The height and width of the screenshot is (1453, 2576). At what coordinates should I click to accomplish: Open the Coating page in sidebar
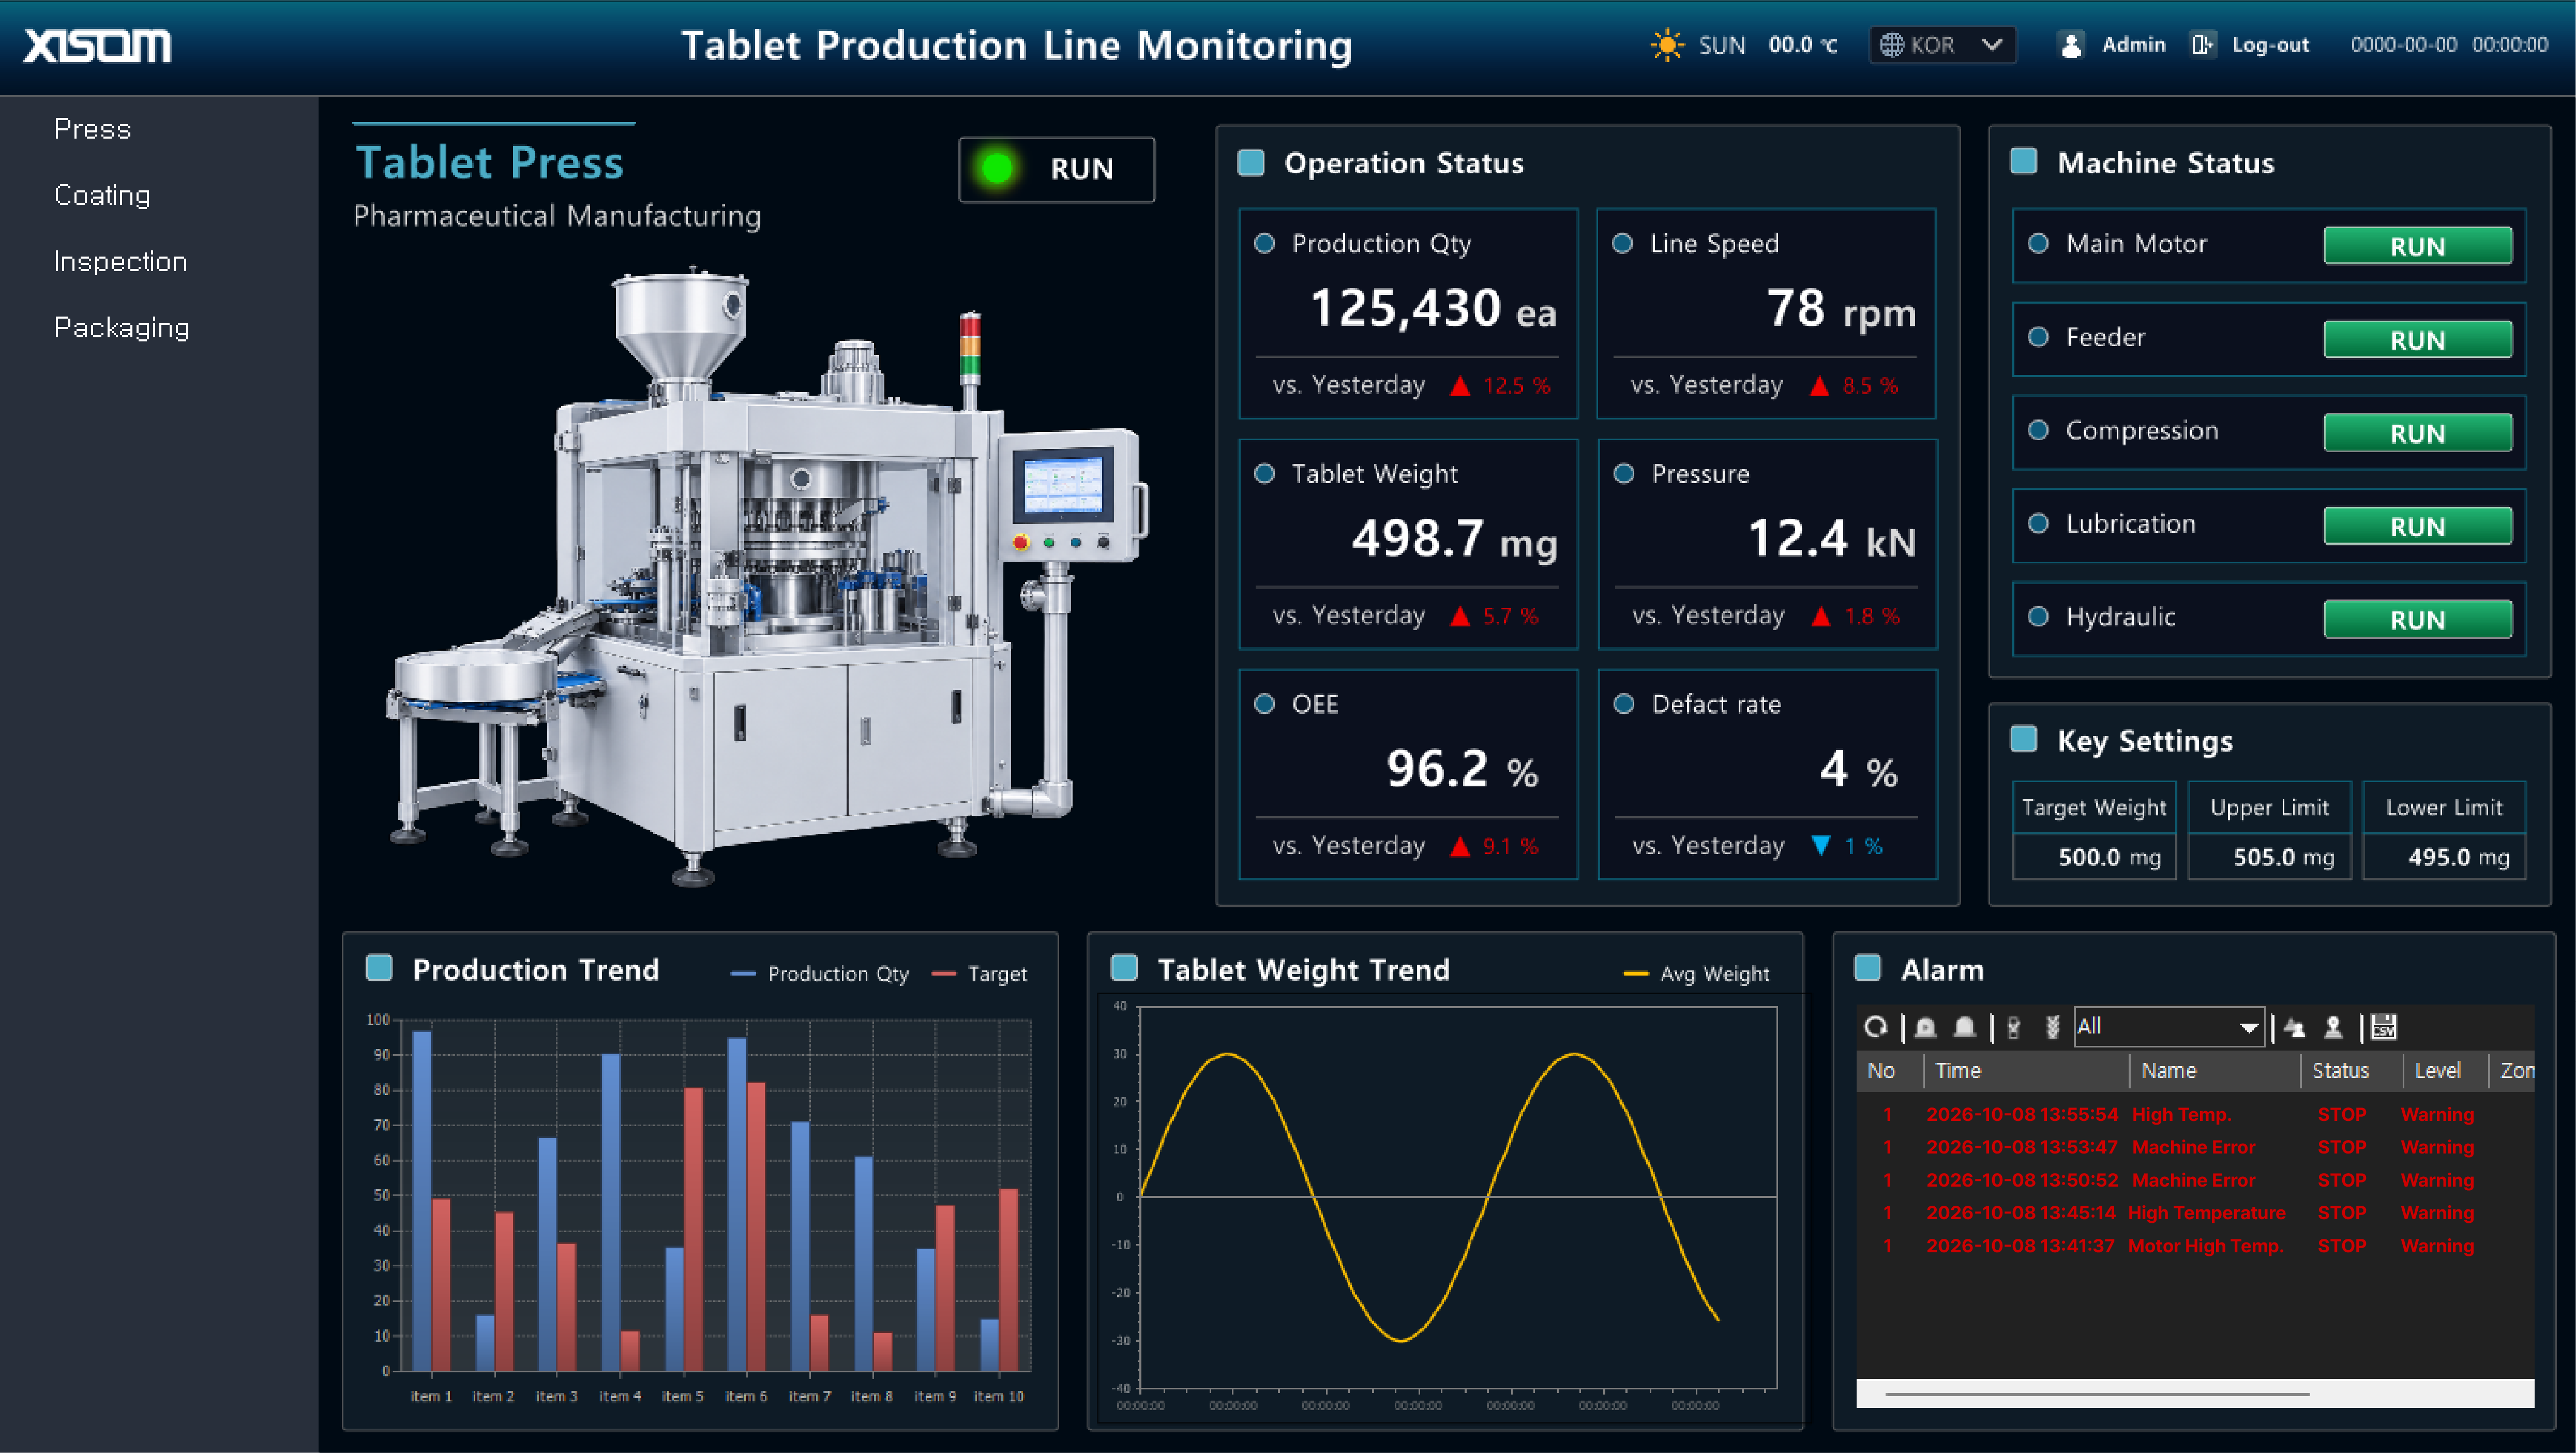(x=102, y=195)
